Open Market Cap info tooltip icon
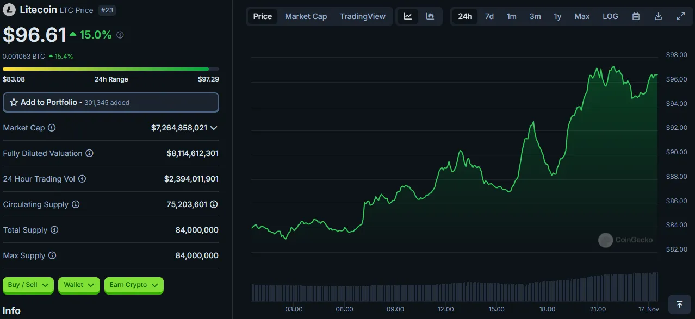The image size is (695, 319). [52, 128]
